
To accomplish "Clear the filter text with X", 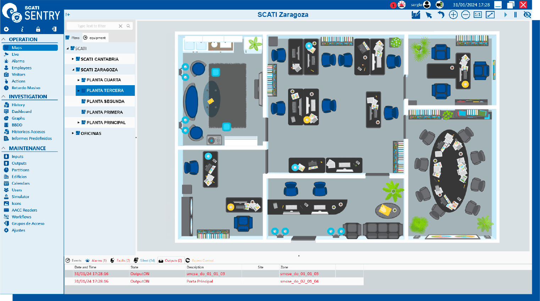I will click(121, 26).
